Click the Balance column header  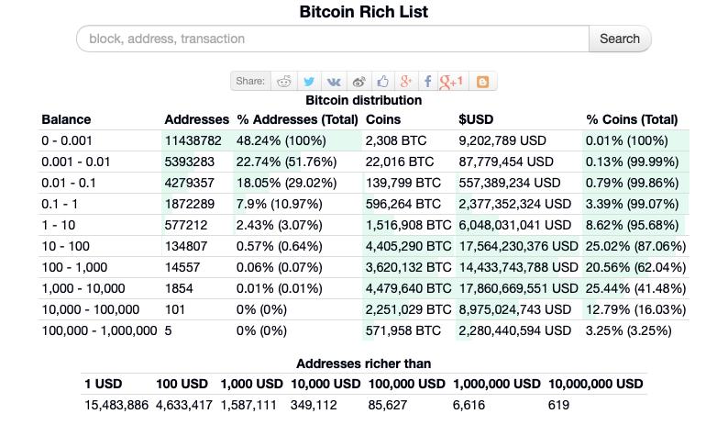click(x=66, y=119)
